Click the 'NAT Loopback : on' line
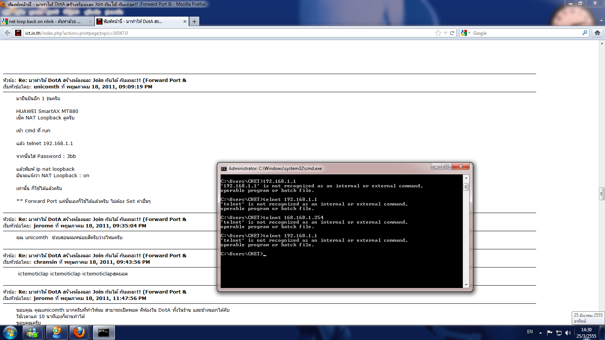Screen dimensions: 605x340 [53, 175]
